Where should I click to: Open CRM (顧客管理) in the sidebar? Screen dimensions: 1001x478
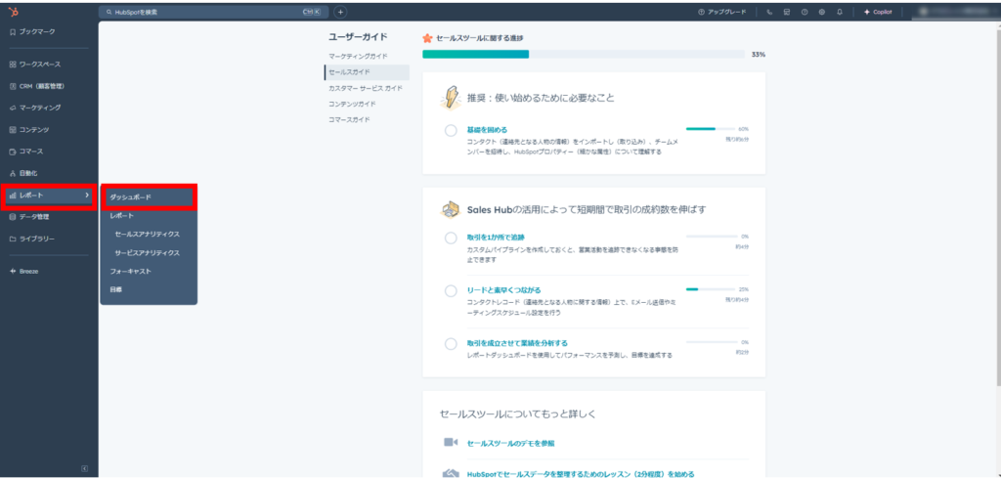[x=37, y=86]
